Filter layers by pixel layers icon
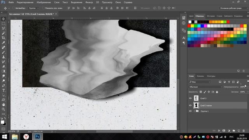Image resolution: width=249 pixels, height=140 pixels. [x=220, y=82]
